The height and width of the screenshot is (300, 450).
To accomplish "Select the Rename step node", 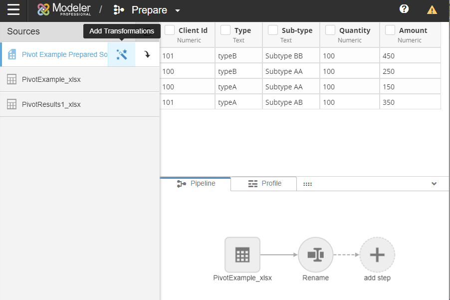I will 315,255.
